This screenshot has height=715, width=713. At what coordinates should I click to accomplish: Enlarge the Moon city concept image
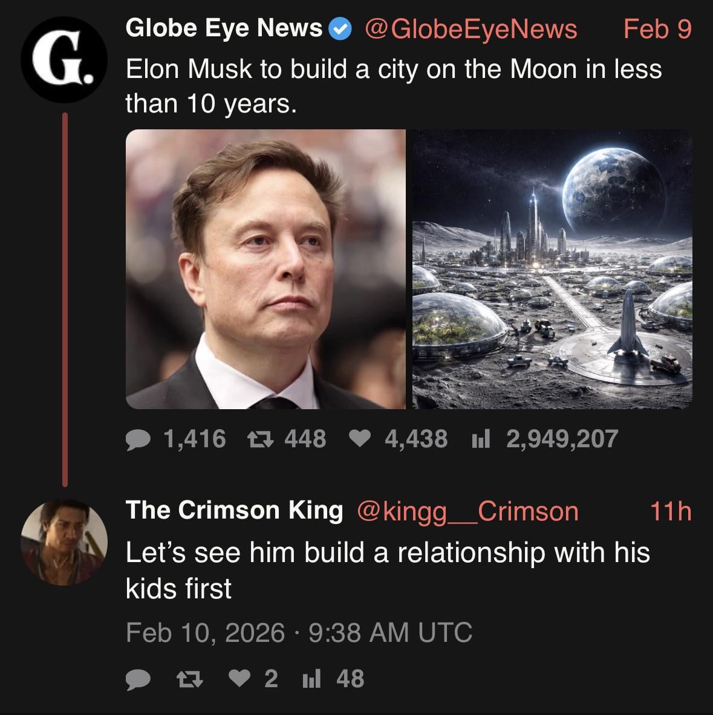[x=552, y=269]
